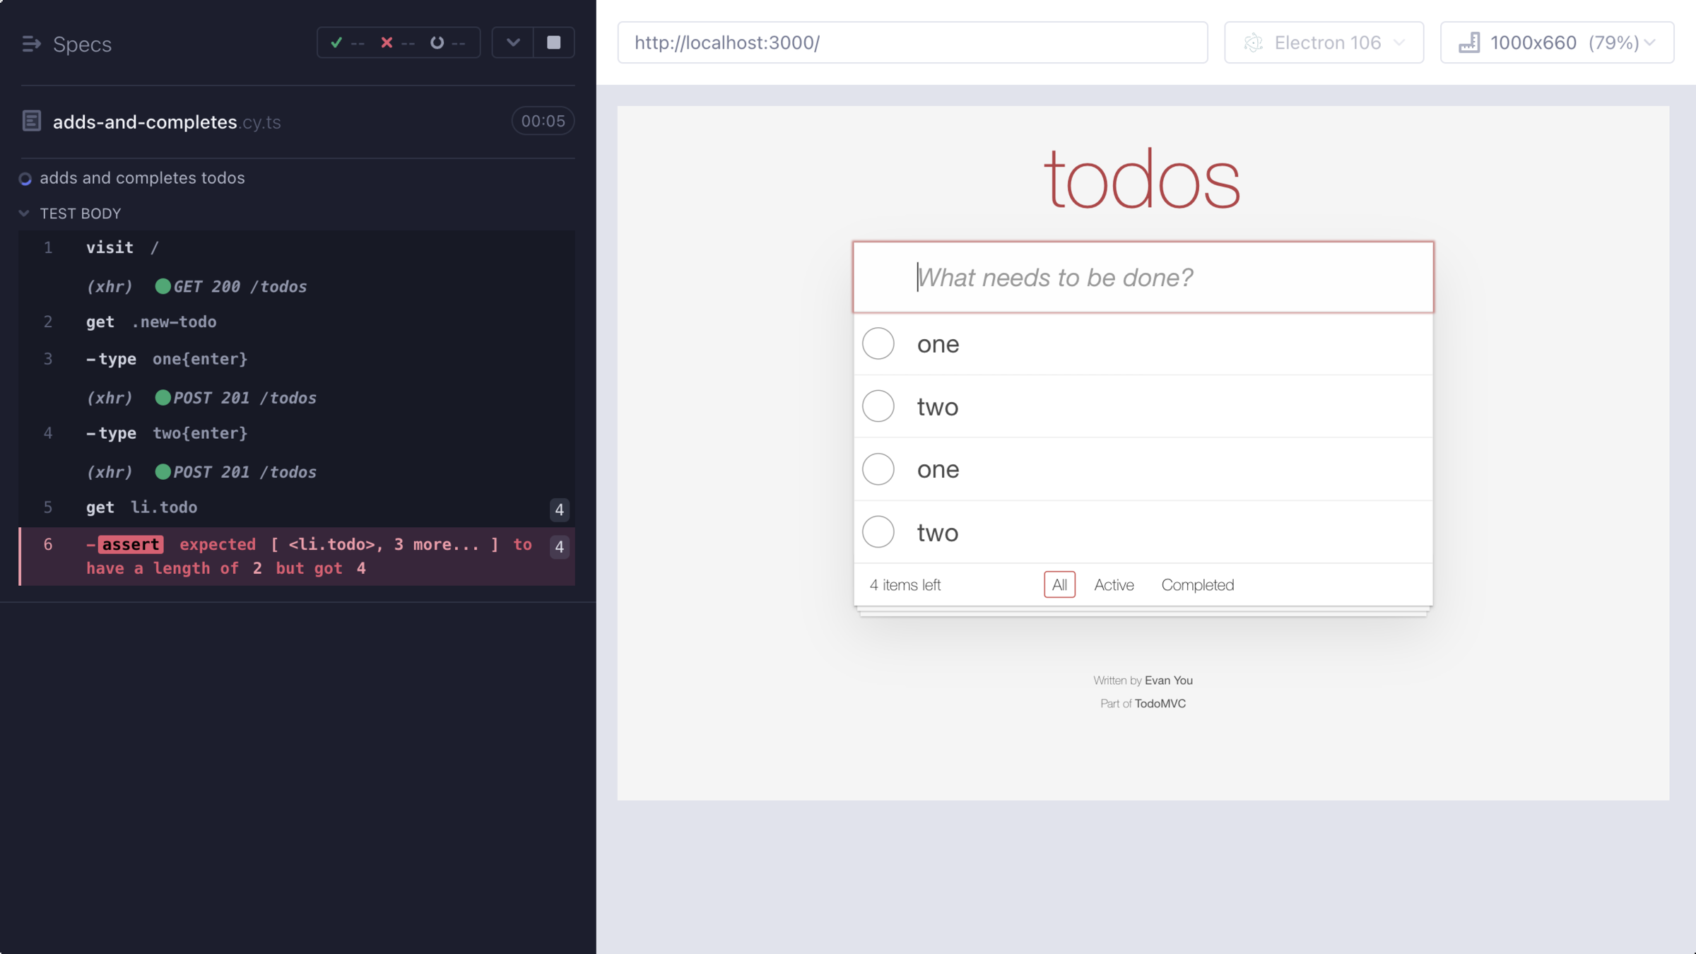
Task: Click the spec file document icon
Action: click(x=32, y=121)
